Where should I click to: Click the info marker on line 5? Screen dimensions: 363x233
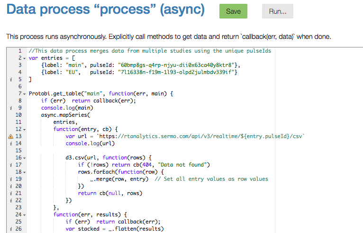11,80
